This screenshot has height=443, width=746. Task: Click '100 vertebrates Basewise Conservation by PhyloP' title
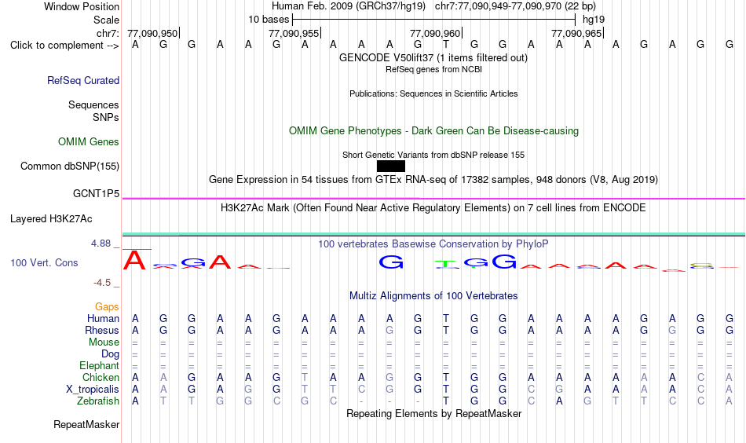433,244
